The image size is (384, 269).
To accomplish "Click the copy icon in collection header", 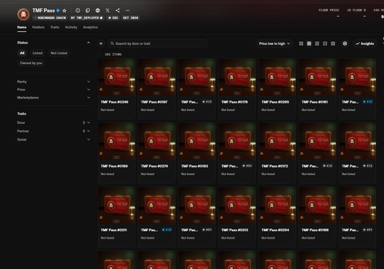I will 88,10.
